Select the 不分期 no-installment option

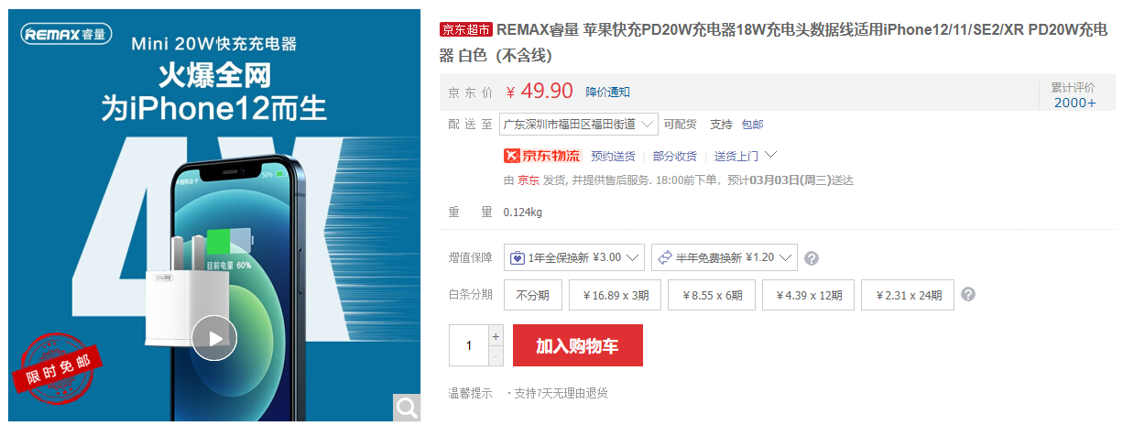tap(532, 295)
